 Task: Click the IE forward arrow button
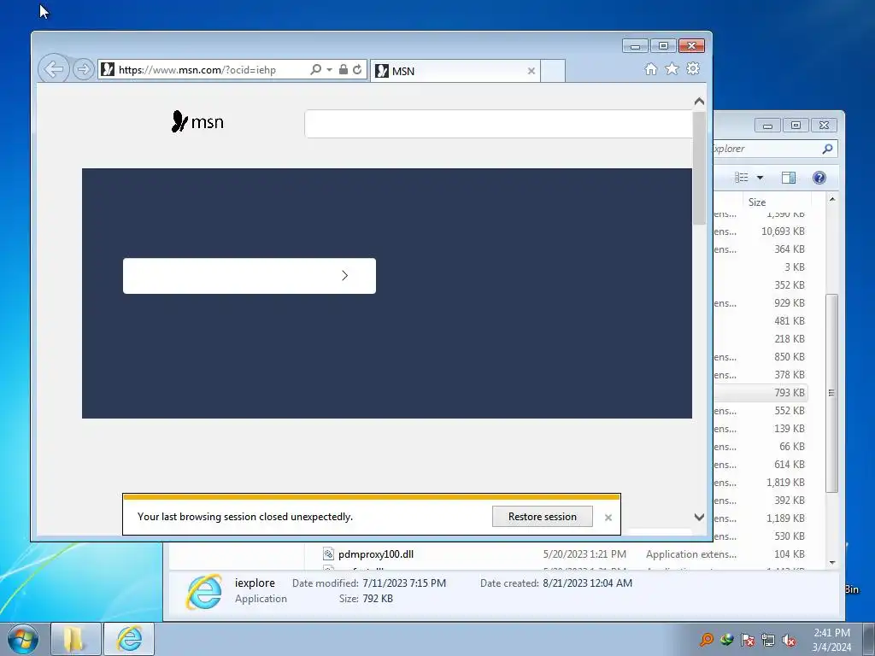pos(83,70)
